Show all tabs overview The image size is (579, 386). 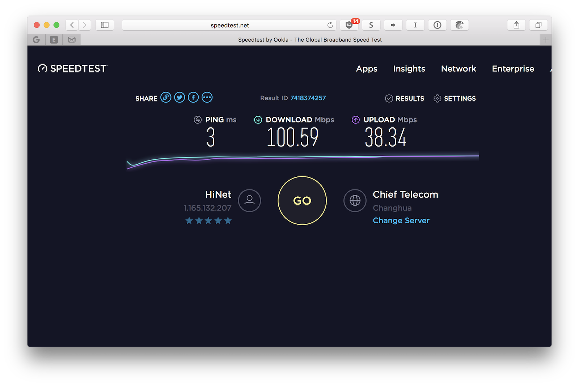pyautogui.click(x=538, y=25)
